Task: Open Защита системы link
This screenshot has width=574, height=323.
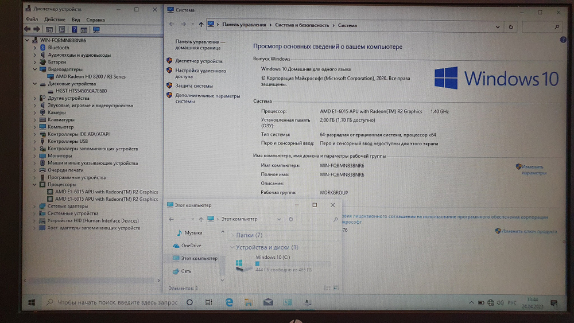Action: coord(193,85)
